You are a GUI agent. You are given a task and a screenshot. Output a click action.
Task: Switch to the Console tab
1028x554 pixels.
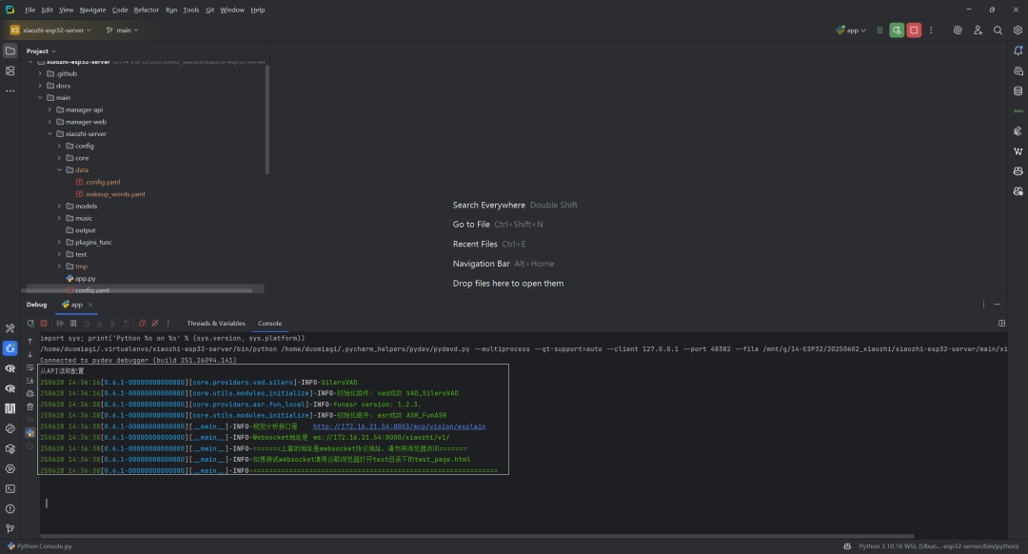coord(269,324)
